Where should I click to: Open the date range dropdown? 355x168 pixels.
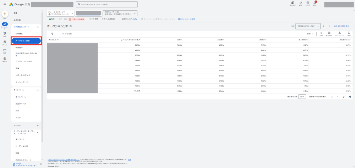click(308, 26)
